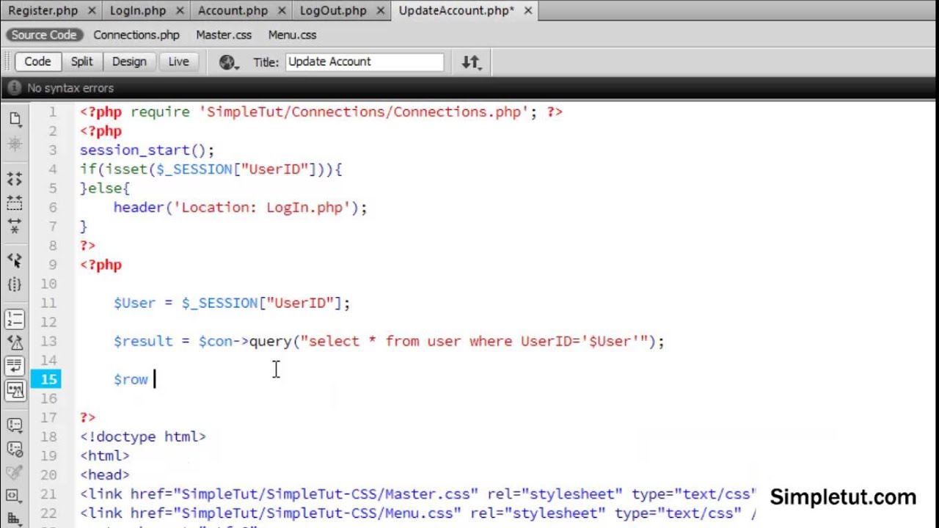Screen dimensions: 939x528
Task: Click the Balance Braces icon
Action: point(15,285)
